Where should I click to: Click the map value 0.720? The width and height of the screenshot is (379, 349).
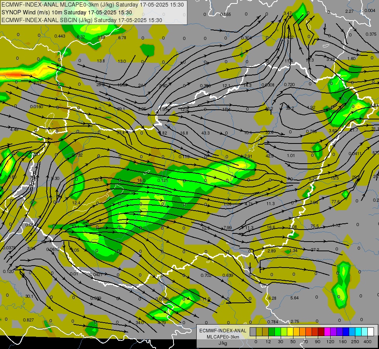click(x=289, y=85)
